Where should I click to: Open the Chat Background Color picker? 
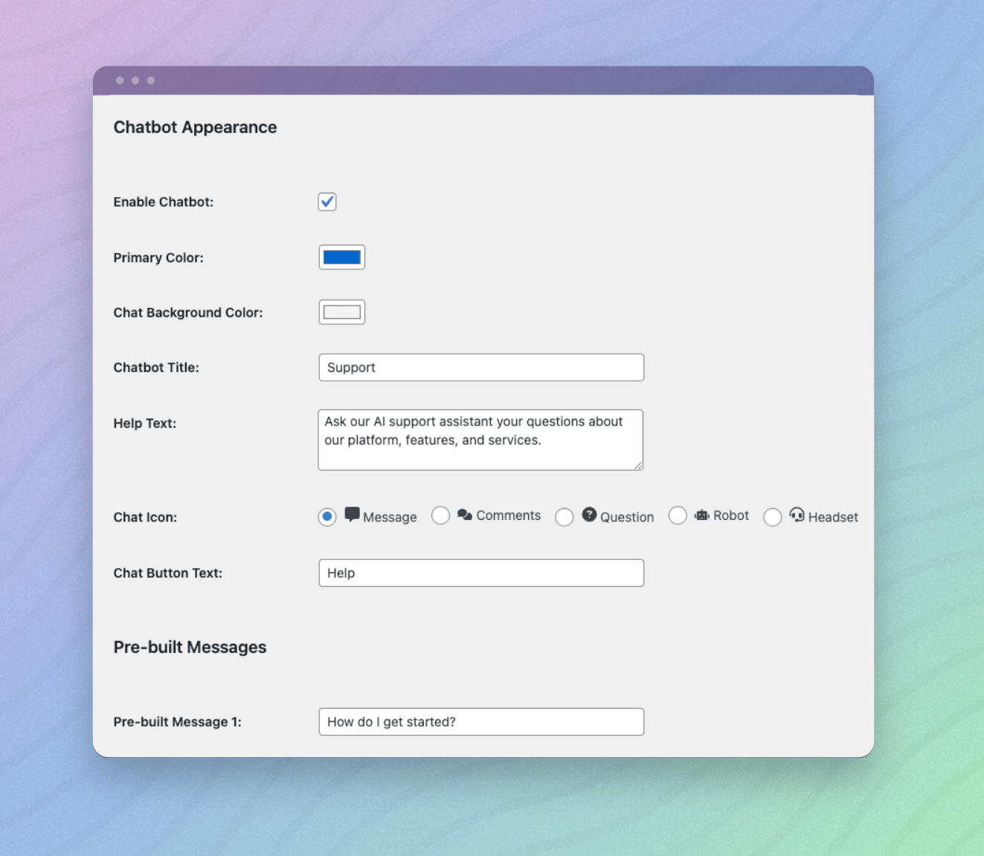[x=341, y=312]
